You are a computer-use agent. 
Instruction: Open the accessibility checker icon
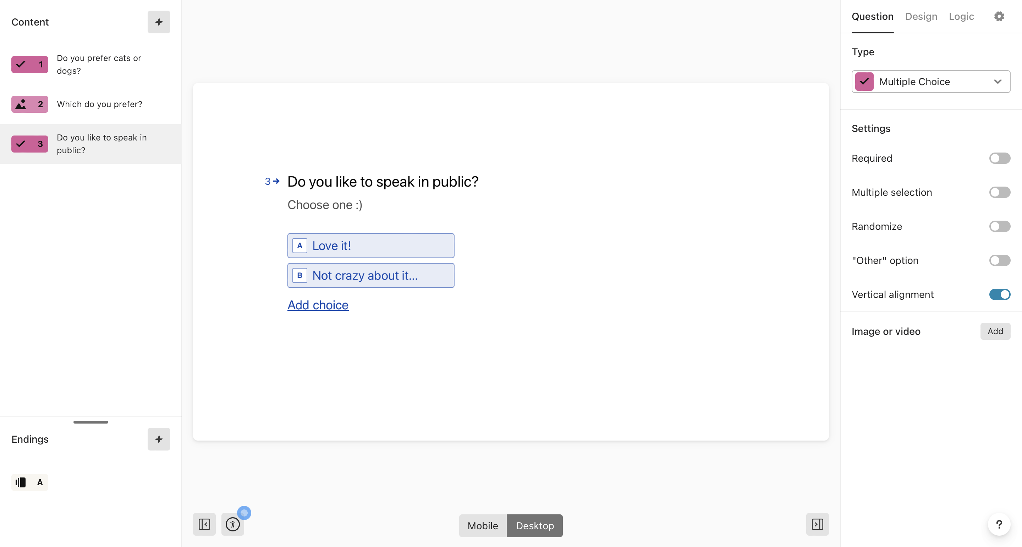pos(233,524)
